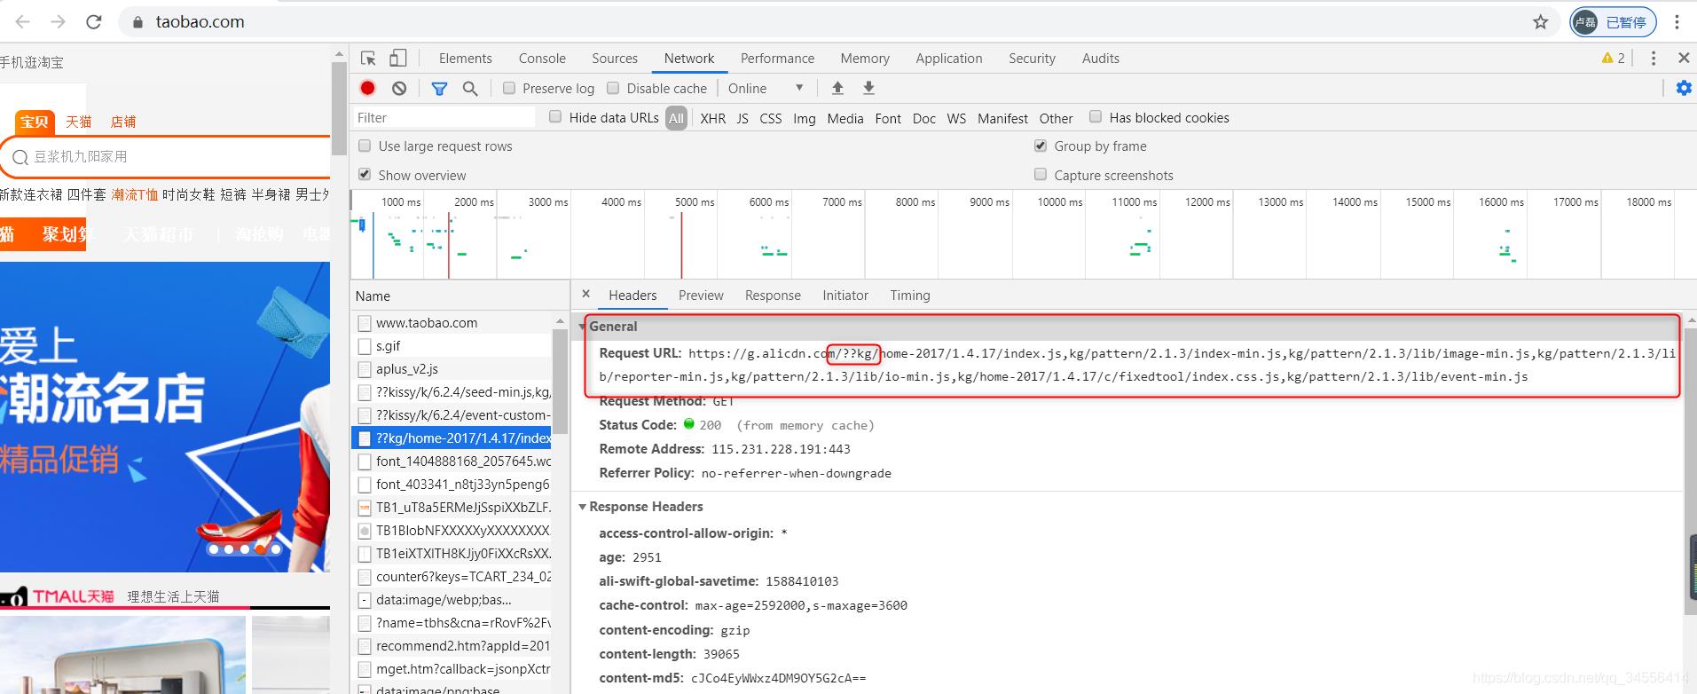Screen dimensions: 1697x694
Task: Open network search magnifier icon
Action: [470, 88]
